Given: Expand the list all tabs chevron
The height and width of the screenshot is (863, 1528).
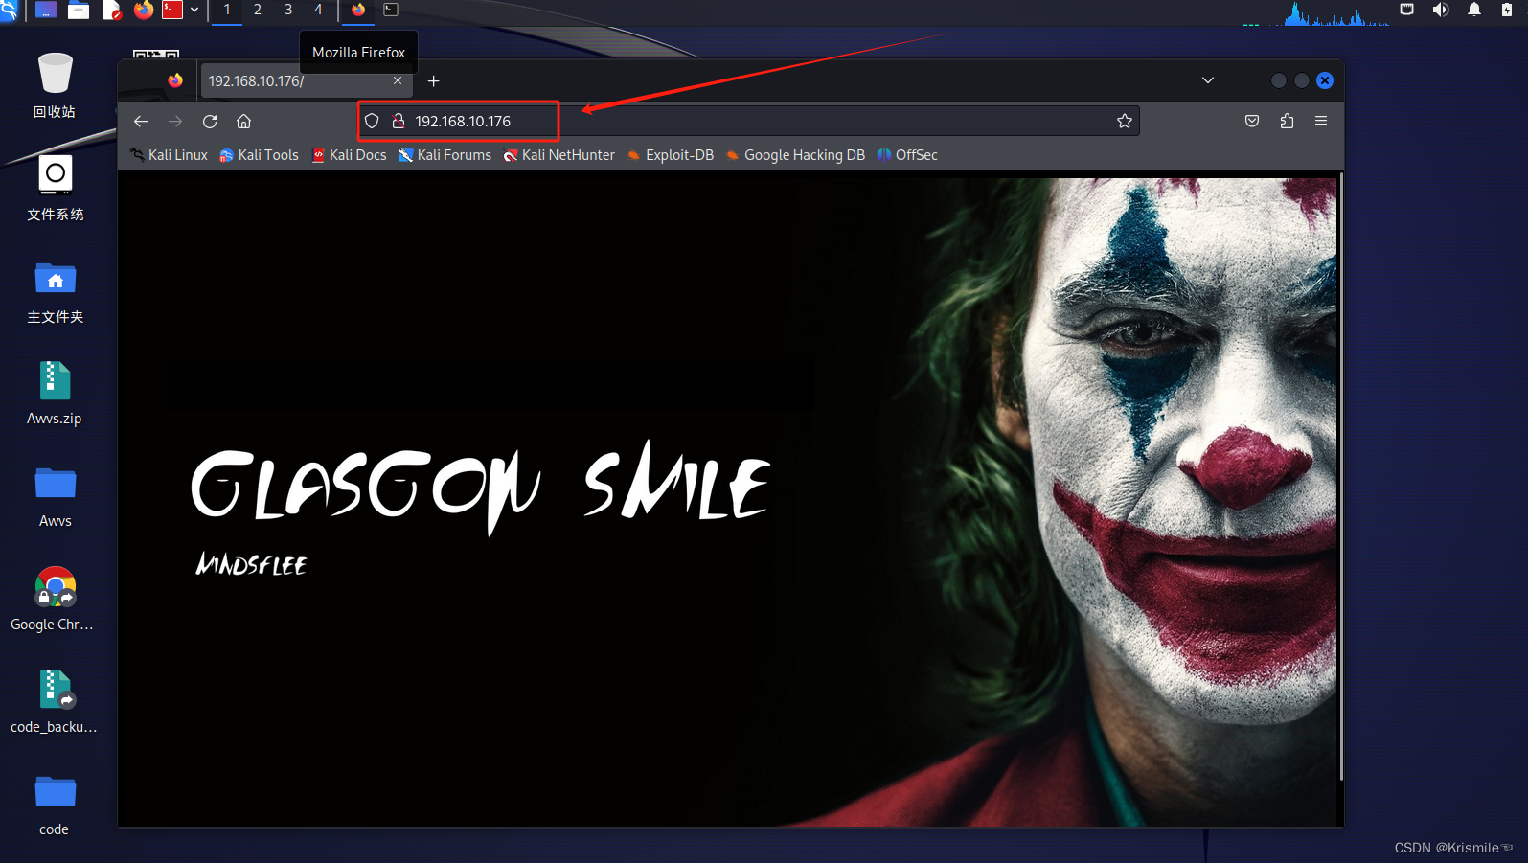Looking at the screenshot, I should pos(1208,80).
